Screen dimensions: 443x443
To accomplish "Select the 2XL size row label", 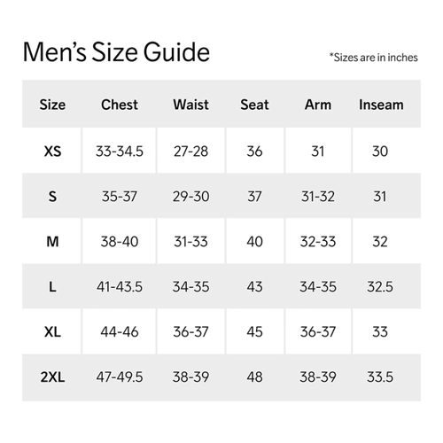I will (52, 377).
